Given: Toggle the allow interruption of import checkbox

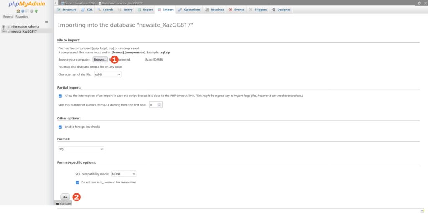Looking at the screenshot, I should coord(60,96).
